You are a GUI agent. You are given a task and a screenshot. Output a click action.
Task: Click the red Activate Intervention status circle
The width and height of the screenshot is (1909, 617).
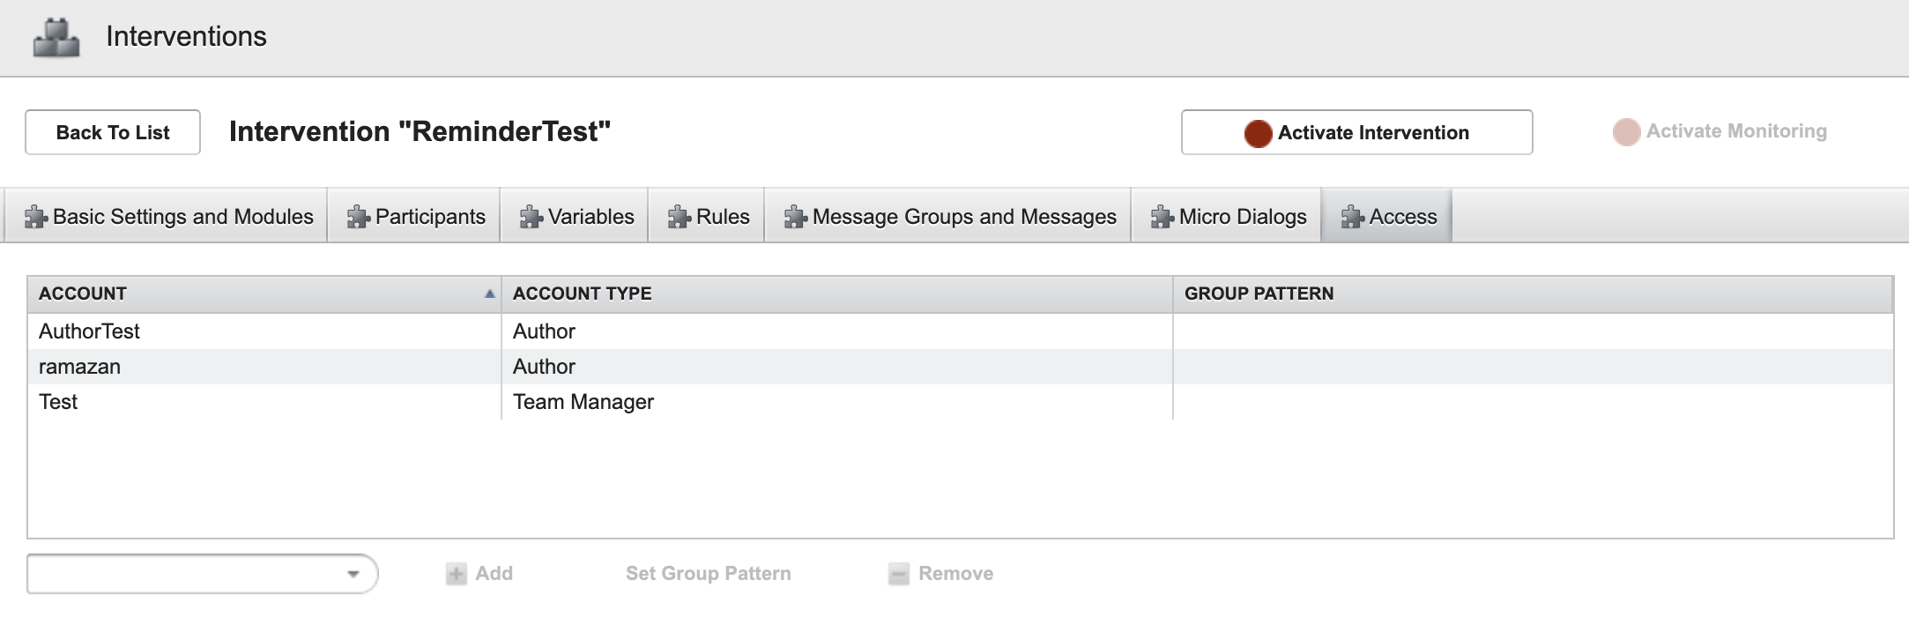[1258, 133]
